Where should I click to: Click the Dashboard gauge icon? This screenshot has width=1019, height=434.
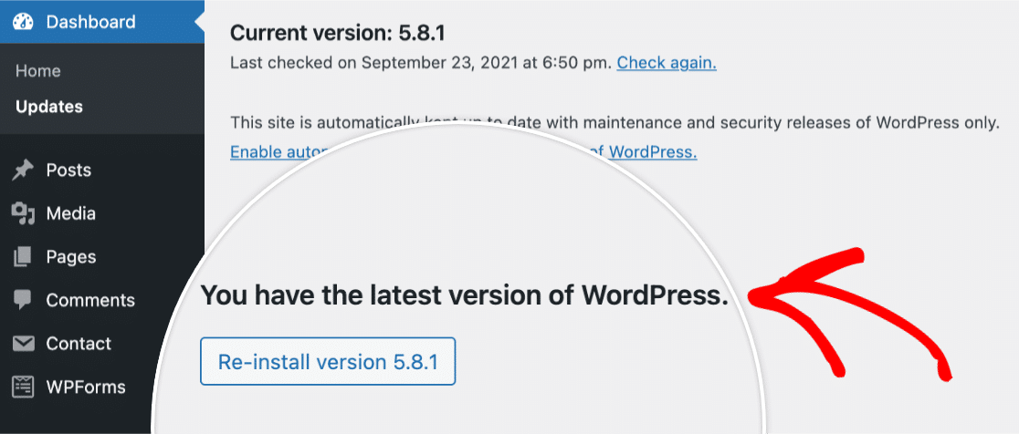coord(24,22)
